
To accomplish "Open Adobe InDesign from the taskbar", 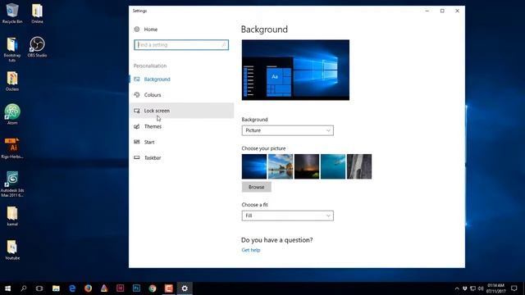I will click(x=121, y=288).
